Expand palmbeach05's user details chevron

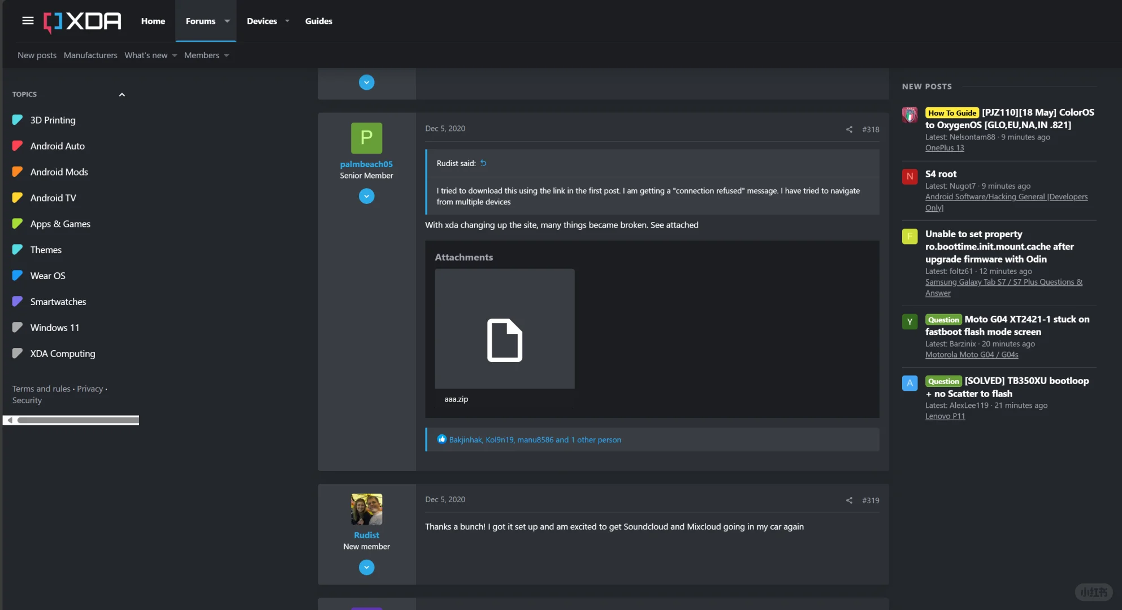pyautogui.click(x=366, y=196)
